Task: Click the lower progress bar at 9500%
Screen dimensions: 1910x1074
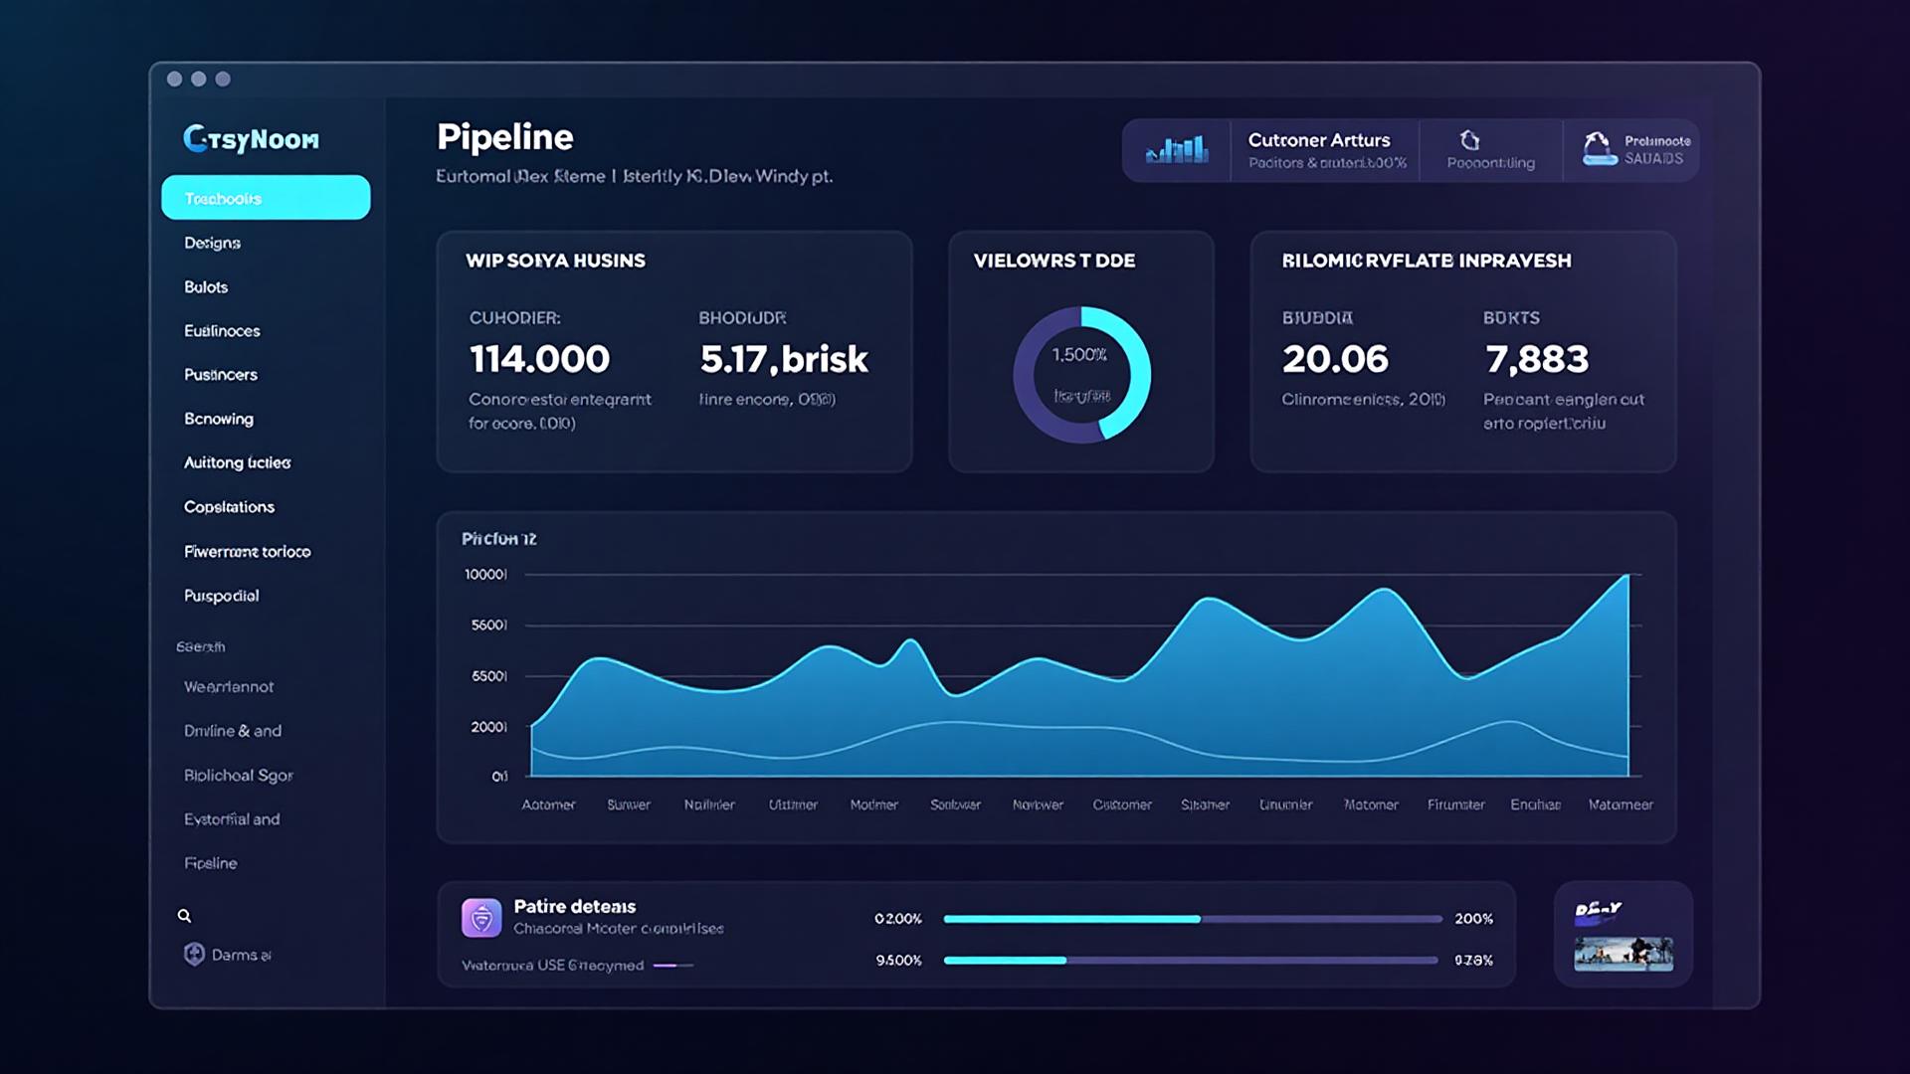Action: 1190,961
